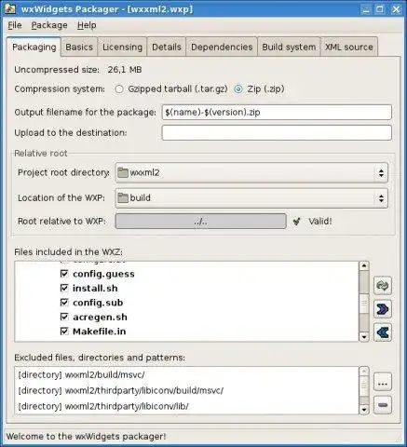The width and height of the screenshot is (407, 447).
Task: Click the excluded list scroll down arrow
Action: coord(364,410)
